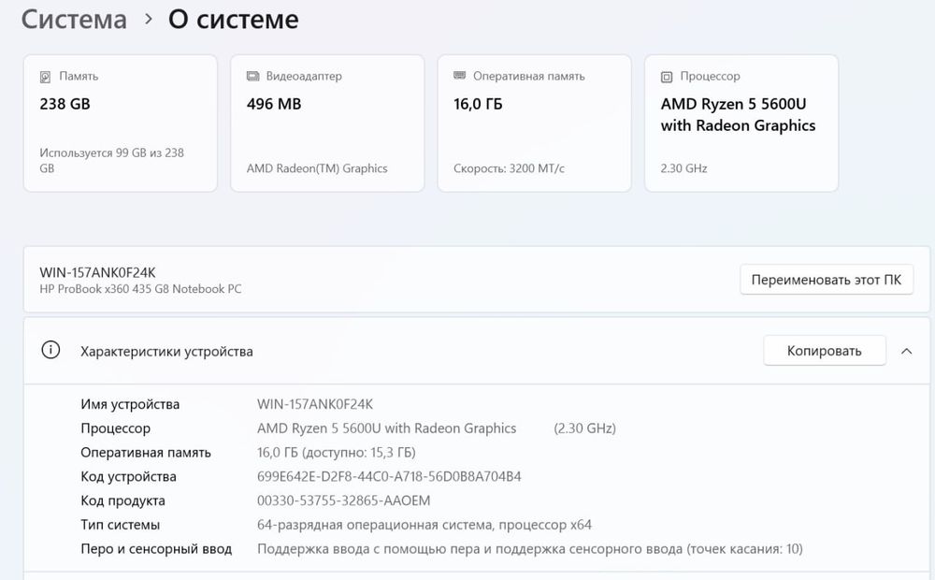Click the 2.30 GHz text in Процессор card

pos(683,168)
